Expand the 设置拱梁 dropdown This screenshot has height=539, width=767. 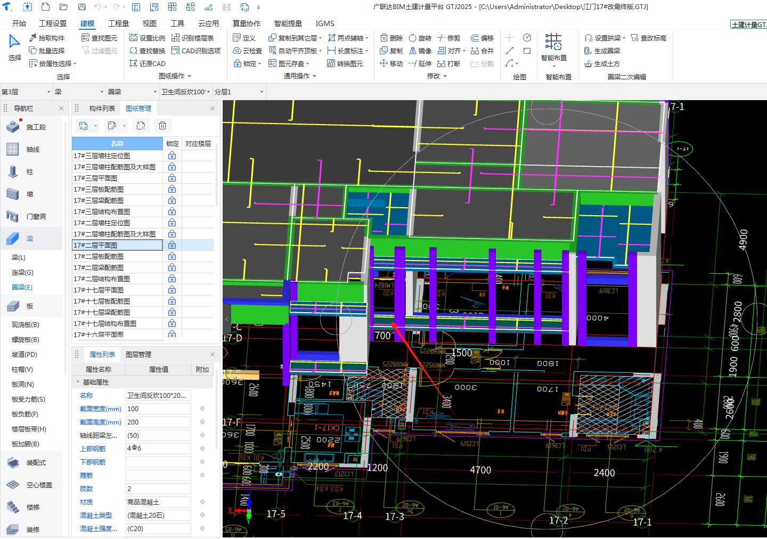(624, 38)
